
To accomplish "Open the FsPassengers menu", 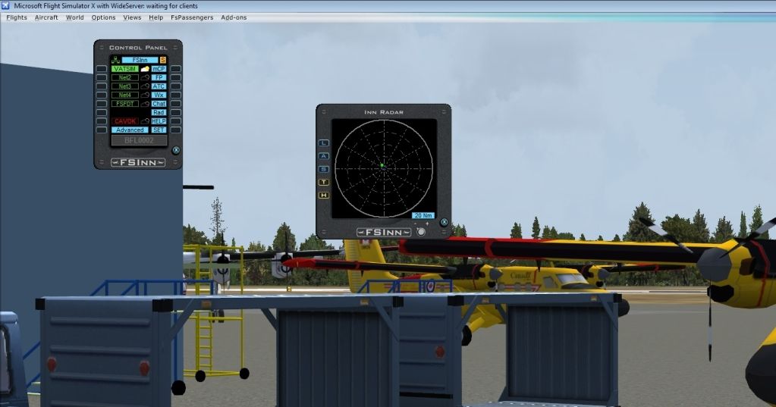I will click(x=192, y=17).
